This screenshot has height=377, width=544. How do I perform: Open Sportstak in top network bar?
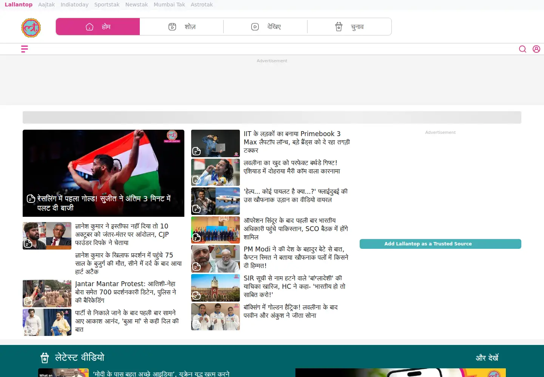[x=107, y=5]
